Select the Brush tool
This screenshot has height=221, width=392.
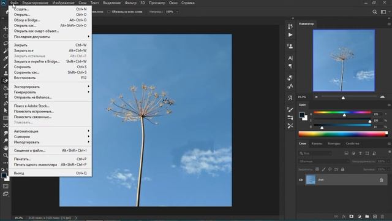[x=6, y=66]
